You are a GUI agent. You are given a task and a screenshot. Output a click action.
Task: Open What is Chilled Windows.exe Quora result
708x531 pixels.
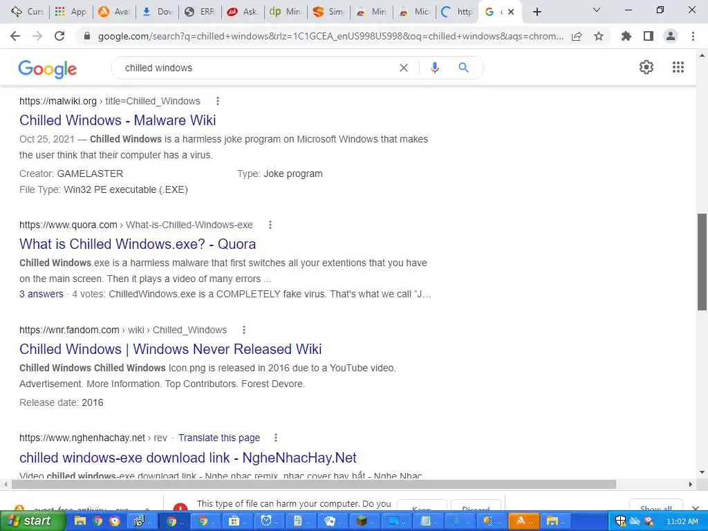tap(138, 244)
